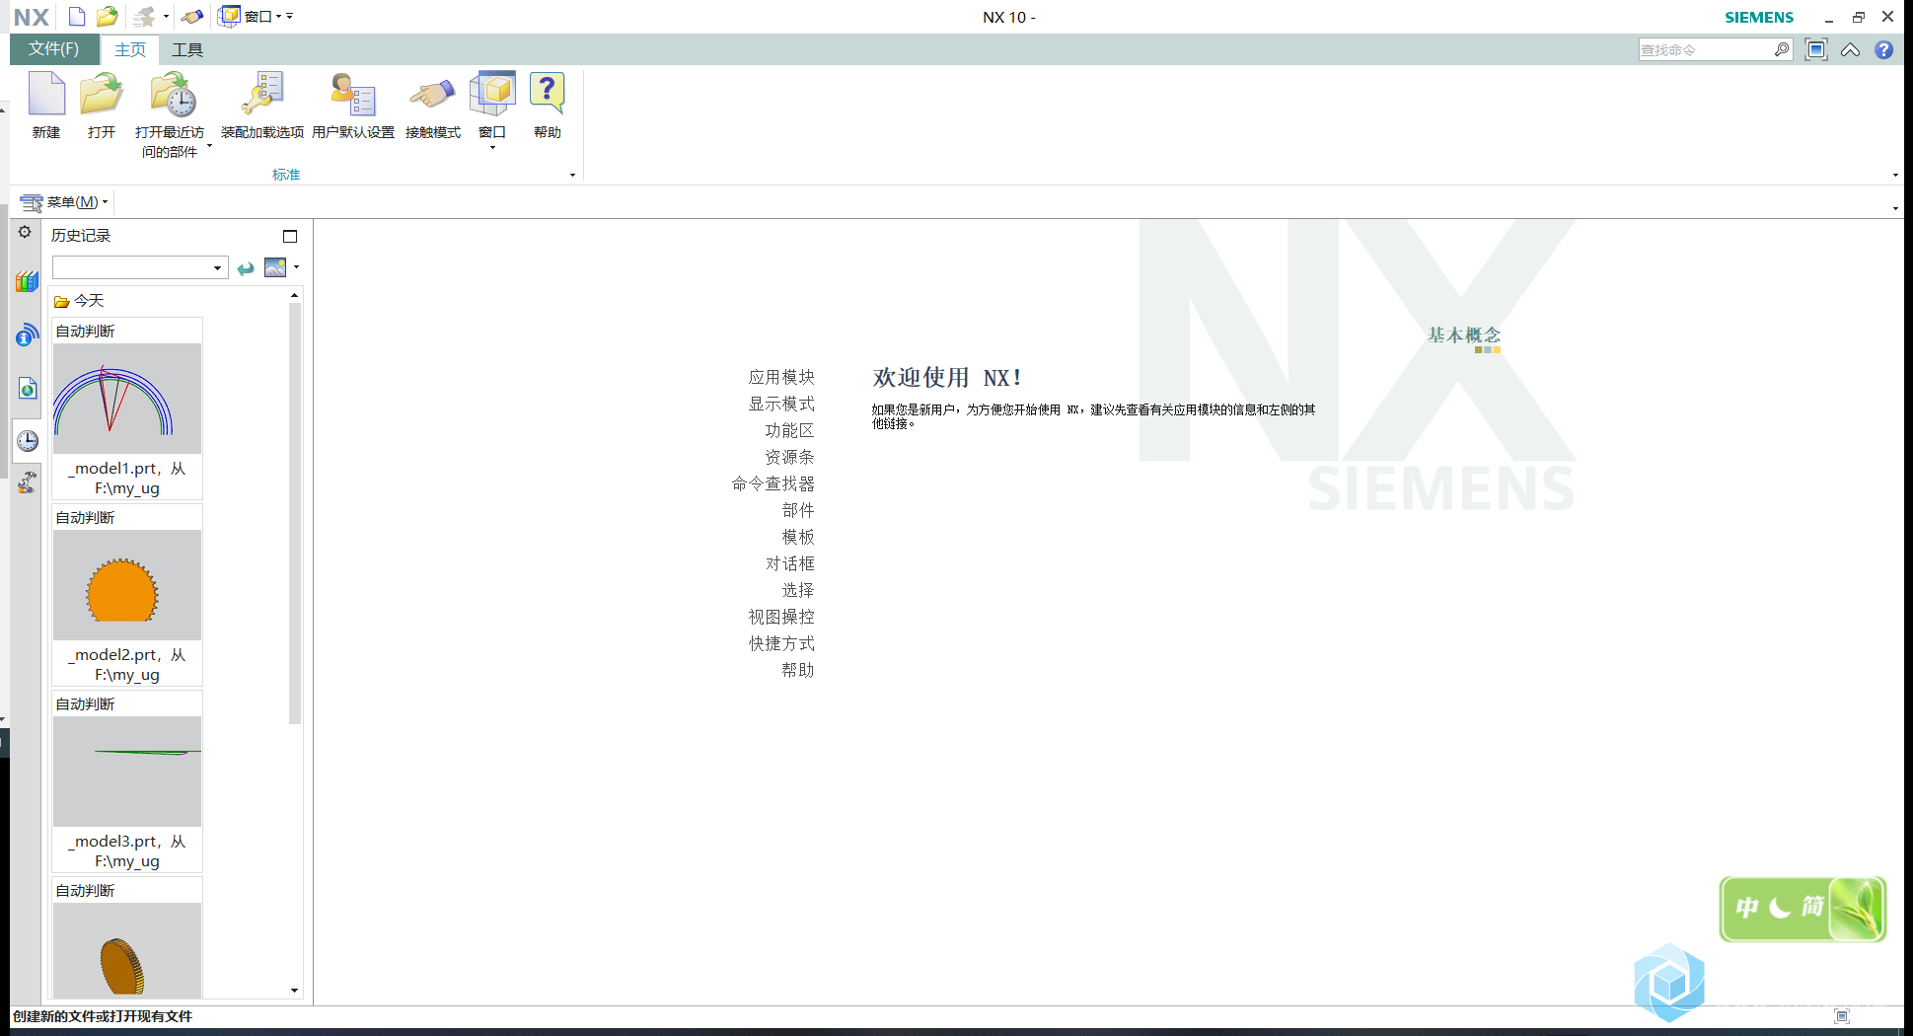
Task: Open the Roles tab in resource bar
Action: tap(27, 482)
